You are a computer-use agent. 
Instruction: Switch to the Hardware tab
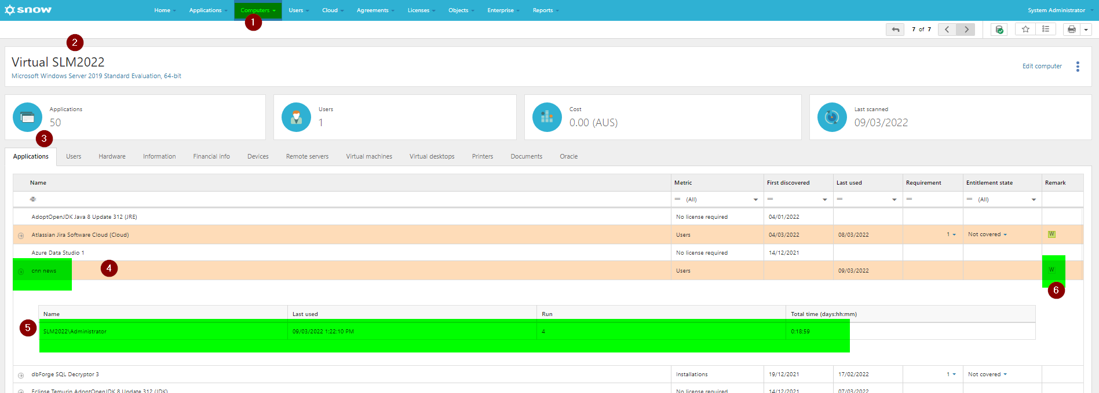pyautogui.click(x=112, y=156)
